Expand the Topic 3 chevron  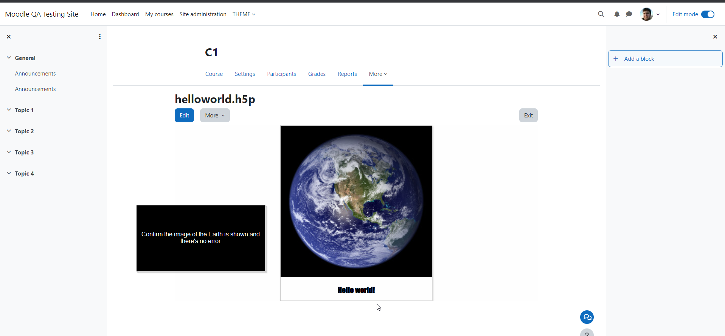[9, 152]
